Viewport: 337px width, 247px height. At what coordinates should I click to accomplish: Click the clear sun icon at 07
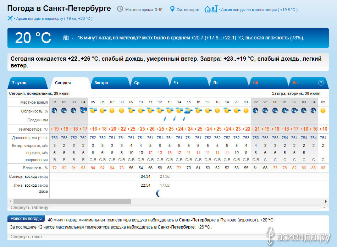[112, 110]
